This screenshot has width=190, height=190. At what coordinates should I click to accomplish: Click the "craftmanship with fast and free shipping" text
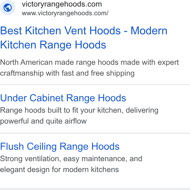67,73
